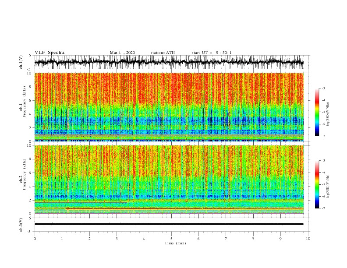This screenshot has height=268, width=347.
Task: Click the time axis tick label "1"
Action: coord(62,239)
